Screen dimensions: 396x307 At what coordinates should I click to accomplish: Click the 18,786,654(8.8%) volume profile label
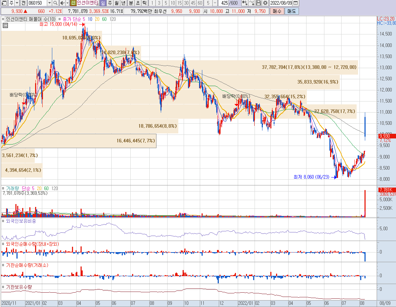pos(158,126)
